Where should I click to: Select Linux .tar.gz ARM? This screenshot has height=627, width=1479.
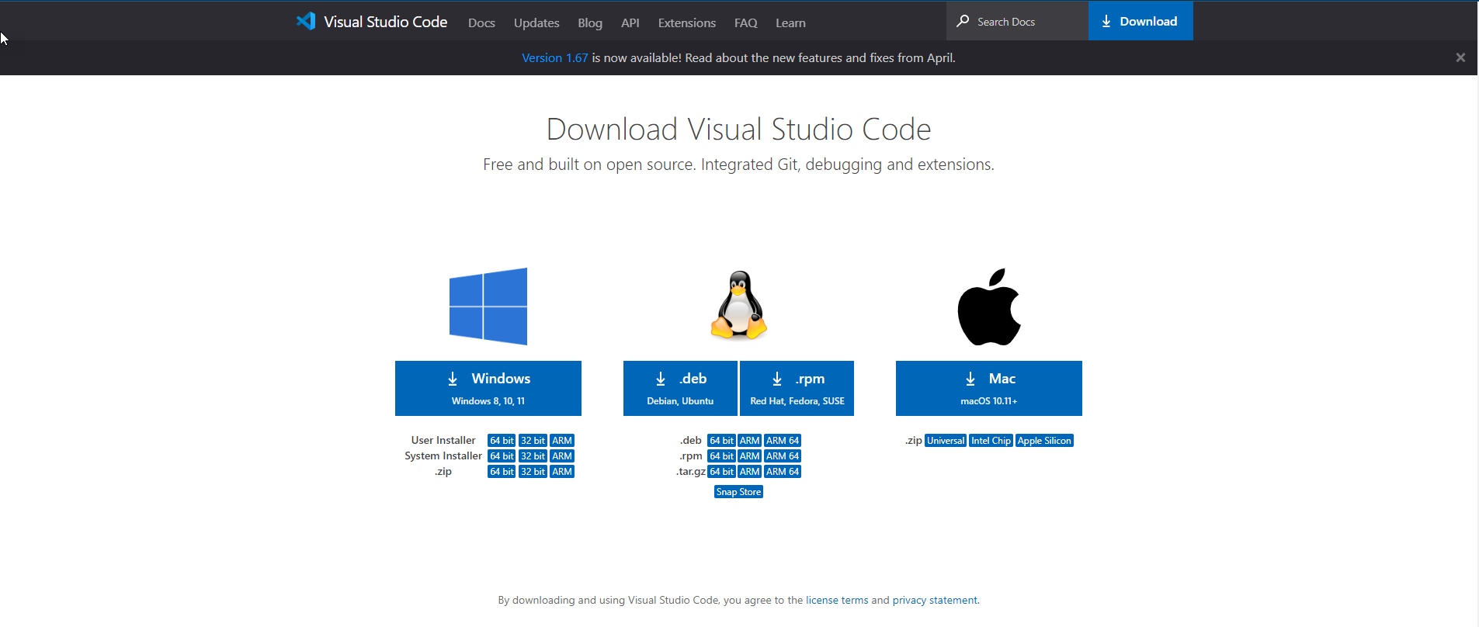(x=749, y=471)
